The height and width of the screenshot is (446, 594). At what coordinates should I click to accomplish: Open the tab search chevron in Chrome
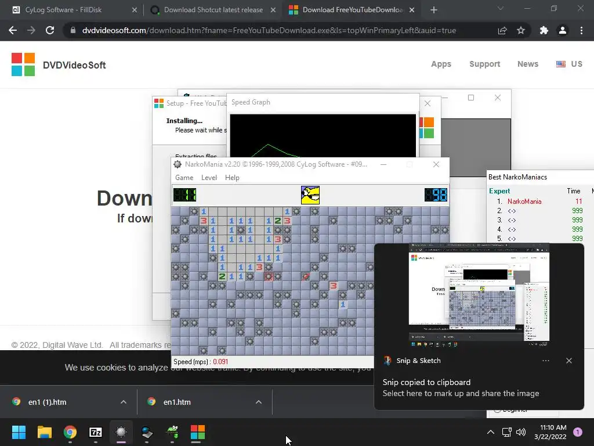pyautogui.click(x=501, y=8)
